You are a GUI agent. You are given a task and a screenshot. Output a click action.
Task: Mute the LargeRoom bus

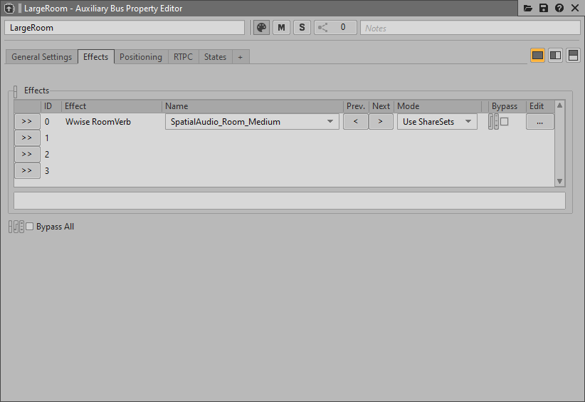[282, 27]
